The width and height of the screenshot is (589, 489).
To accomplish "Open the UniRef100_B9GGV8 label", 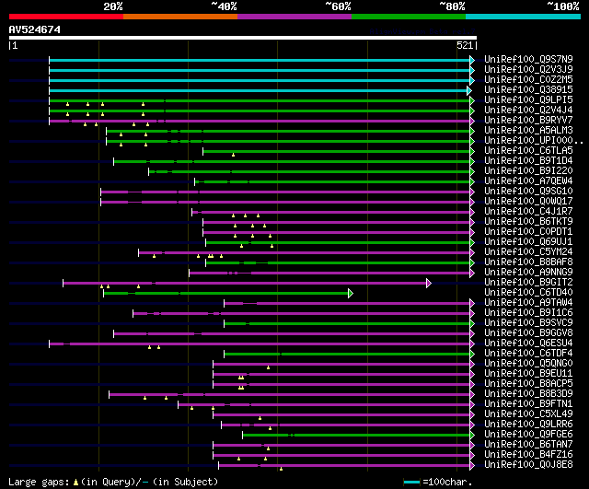I will pyautogui.click(x=528, y=333).
